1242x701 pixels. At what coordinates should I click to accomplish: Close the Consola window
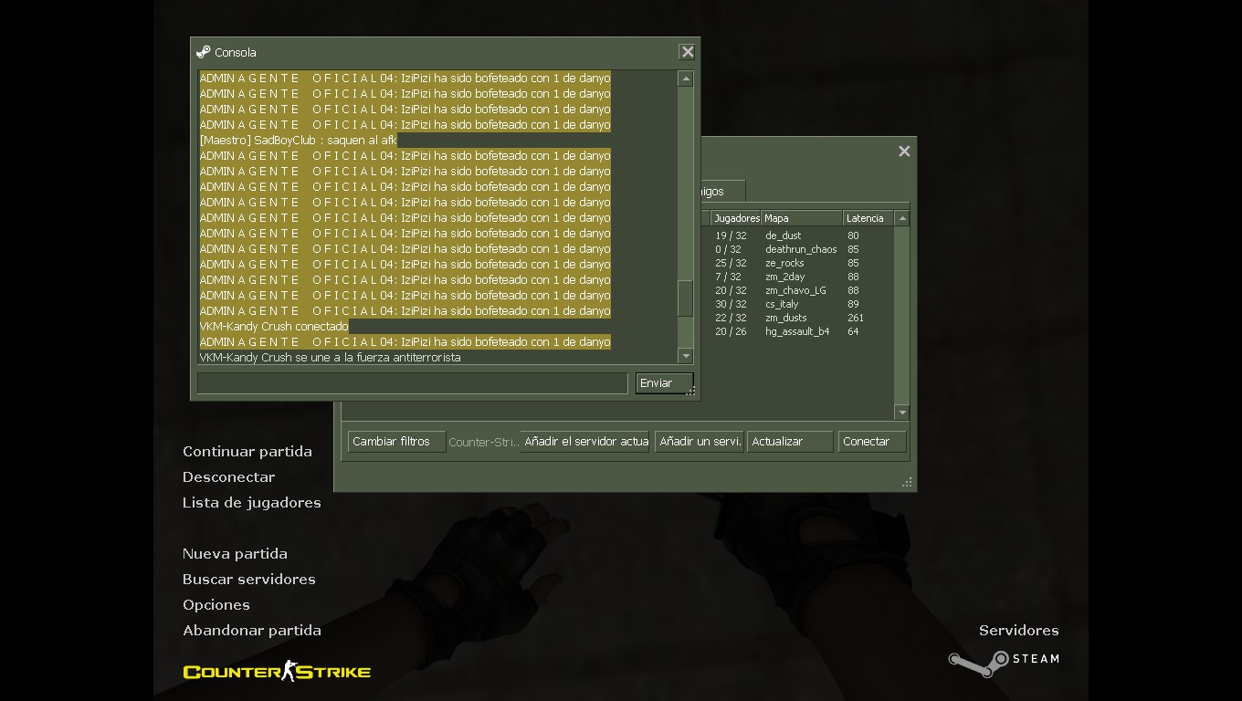click(688, 52)
